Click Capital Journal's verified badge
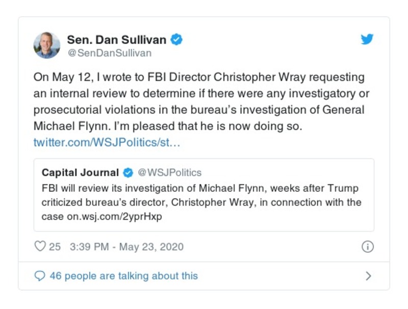 point(129,173)
